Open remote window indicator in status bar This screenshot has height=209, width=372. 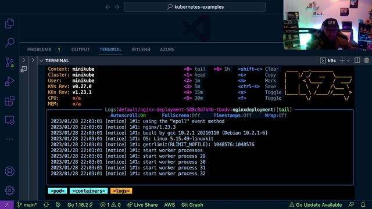(x=6, y=205)
